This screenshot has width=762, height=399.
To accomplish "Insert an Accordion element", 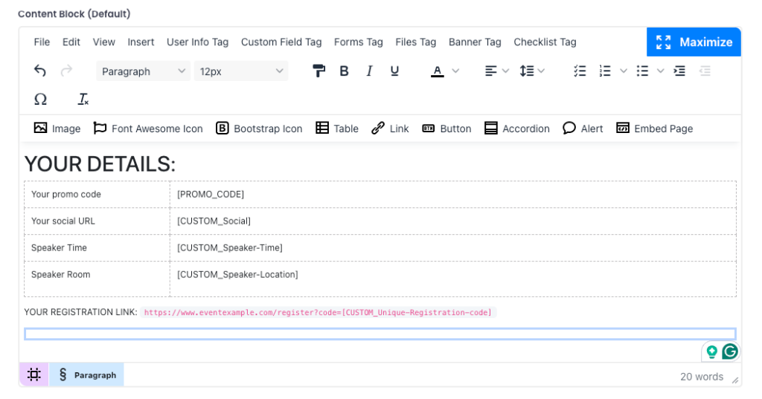I will click(516, 129).
